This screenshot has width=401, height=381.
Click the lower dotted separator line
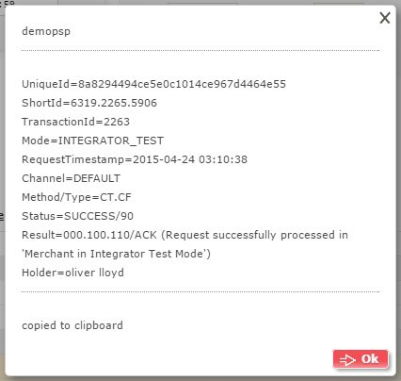(200, 291)
